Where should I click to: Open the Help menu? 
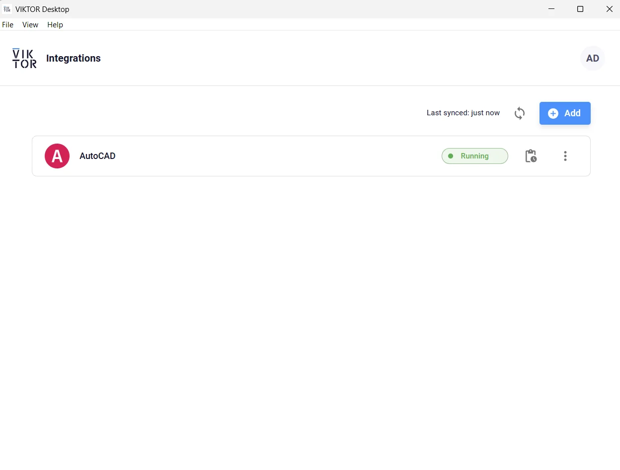[x=55, y=24]
